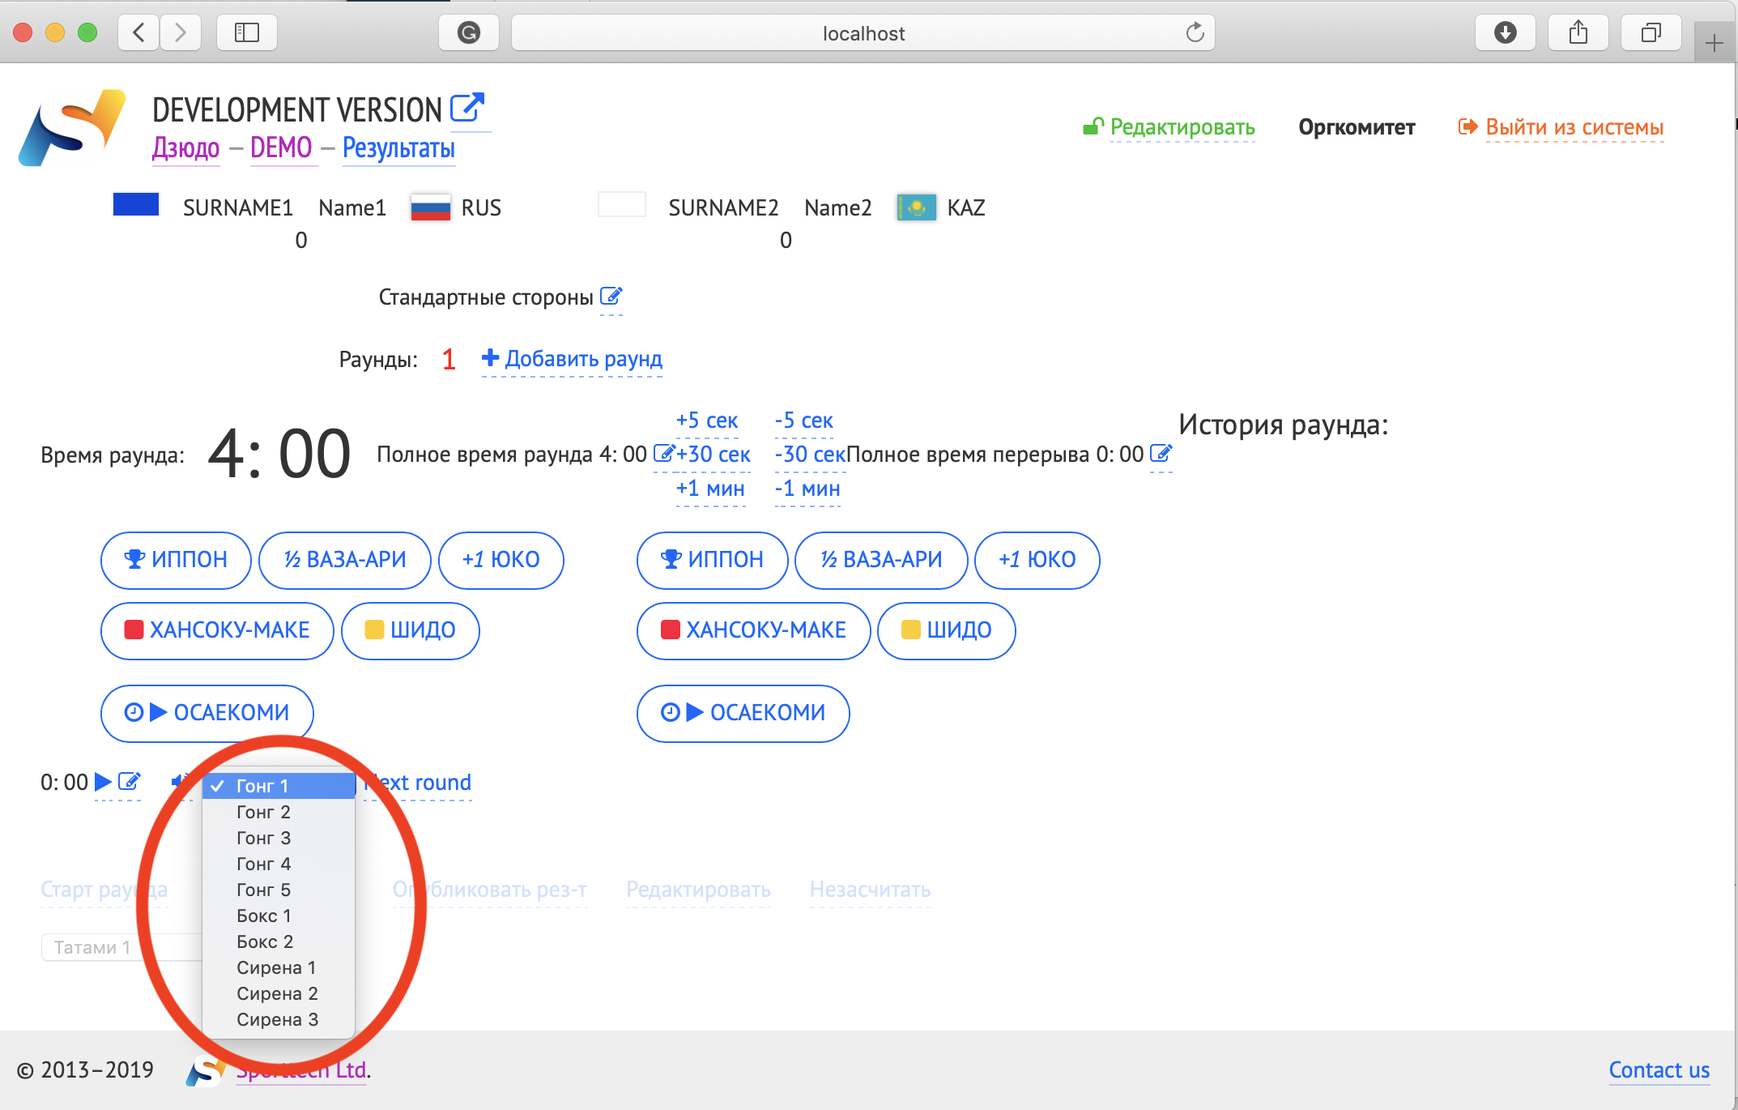This screenshot has width=1738, height=1110.
Task: Click Safari downloads icon in toolbar
Action: coord(1505,32)
